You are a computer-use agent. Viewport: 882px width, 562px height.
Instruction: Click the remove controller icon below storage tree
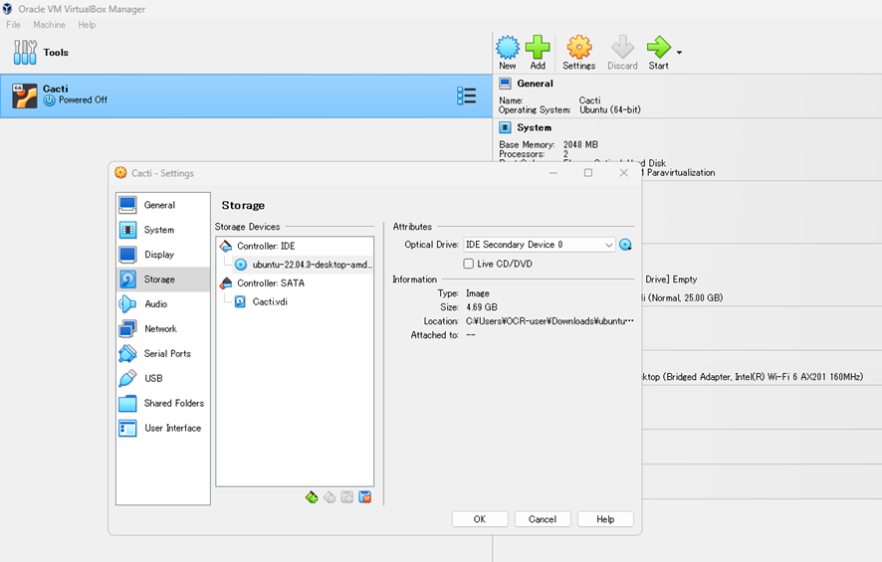click(330, 497)
